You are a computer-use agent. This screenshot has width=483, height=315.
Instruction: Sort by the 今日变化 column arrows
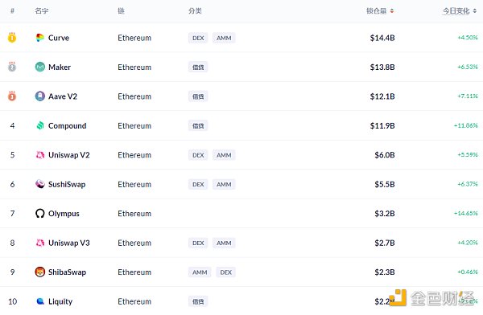click(x=475, y=11)
